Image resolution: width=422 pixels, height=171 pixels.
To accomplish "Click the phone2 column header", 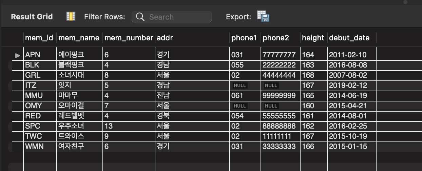I will coord(280,38).
